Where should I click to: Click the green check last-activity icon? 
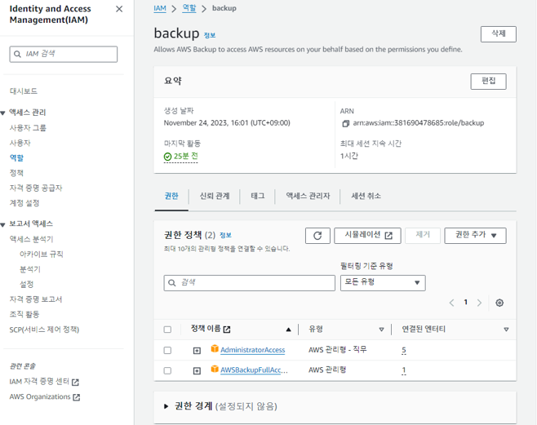167,157
